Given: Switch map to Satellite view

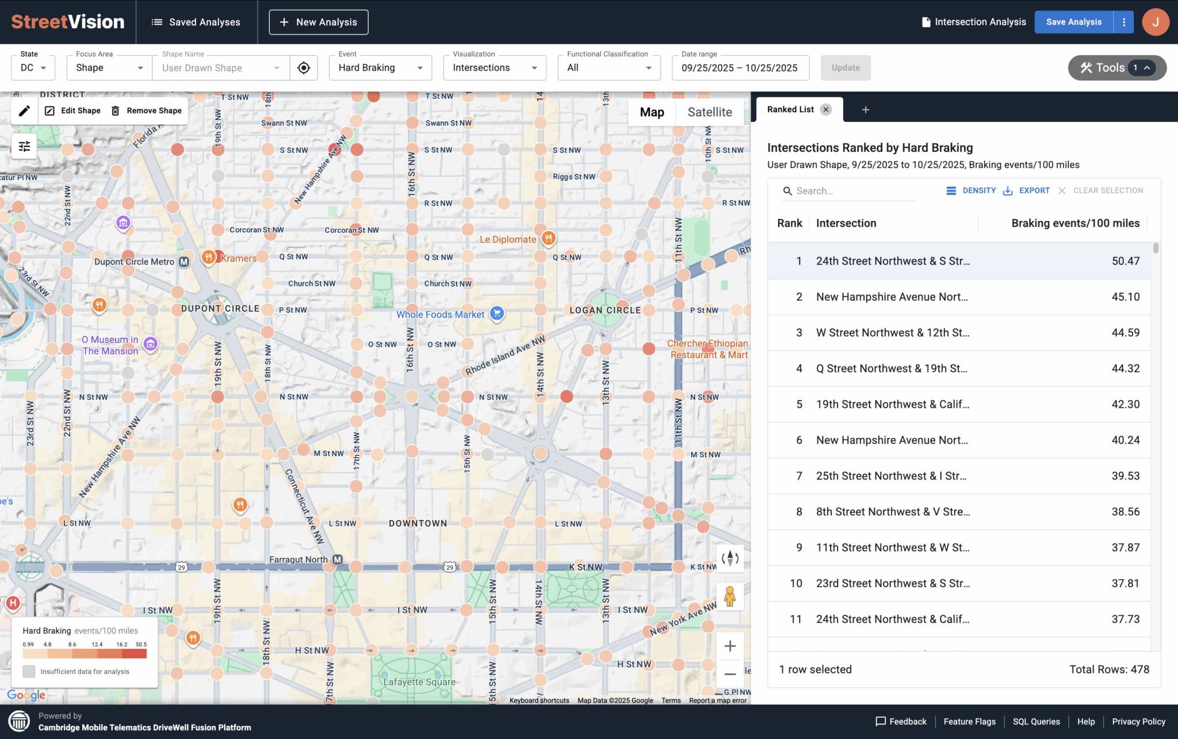Looking at the screenshot, I should click(709, 112).
